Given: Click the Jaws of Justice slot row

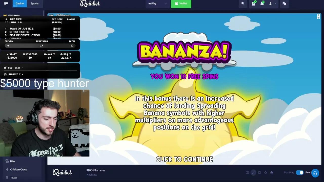Looking at the screenshot, I should [x=33, y=29].
